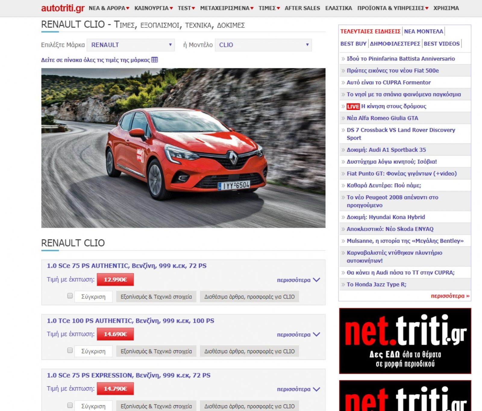The width and height of the screenshot is (482, 411).
Task: Open Το Honda Jazz Type R; article
Action: 376,285
